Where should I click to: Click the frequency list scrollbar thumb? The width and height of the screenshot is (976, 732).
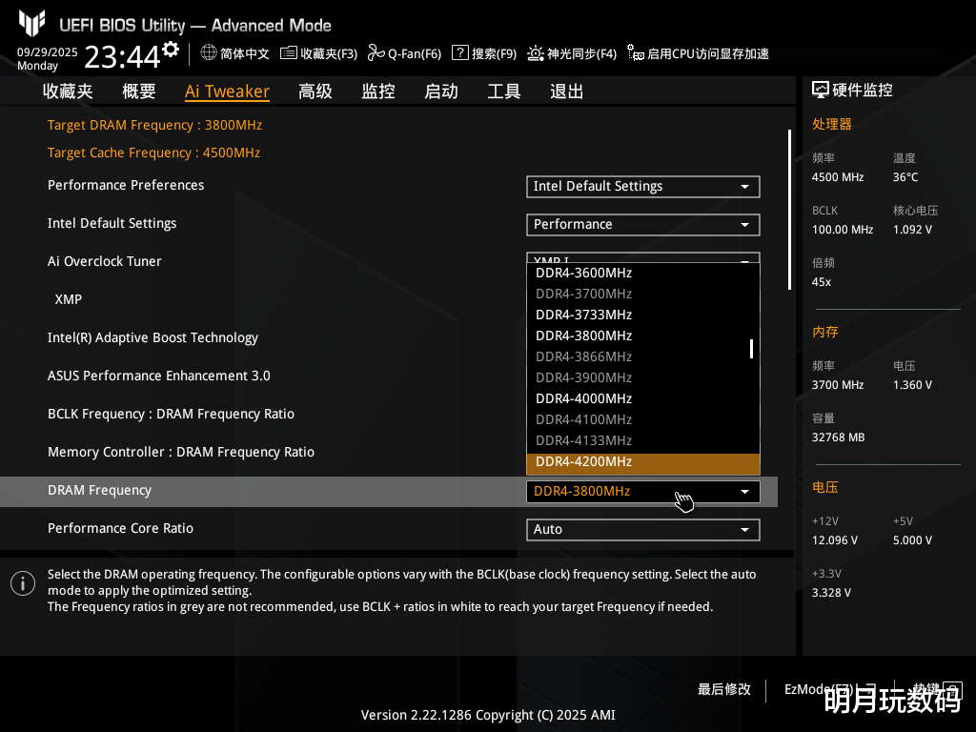752,349
